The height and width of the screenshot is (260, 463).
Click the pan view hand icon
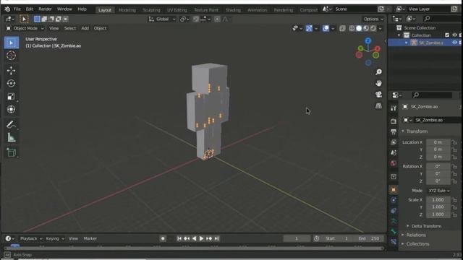pos(378,84)
